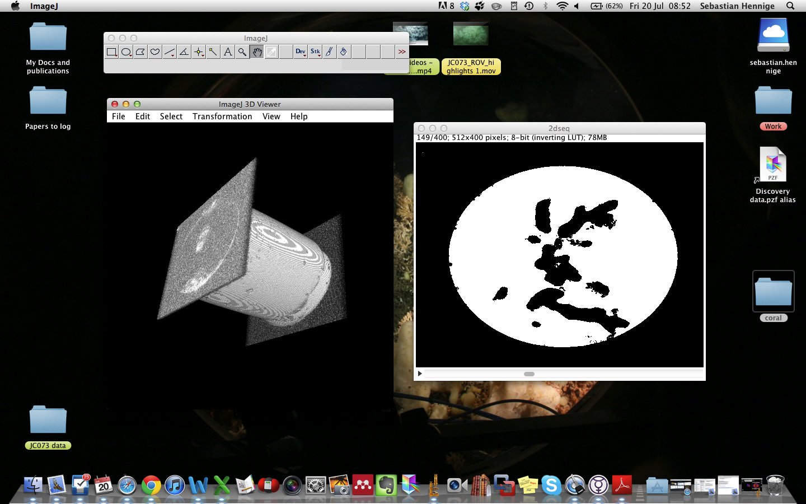806x504 pixels.
Task: Select the Flood Fill bucket tool
Action: coord(344,52)
